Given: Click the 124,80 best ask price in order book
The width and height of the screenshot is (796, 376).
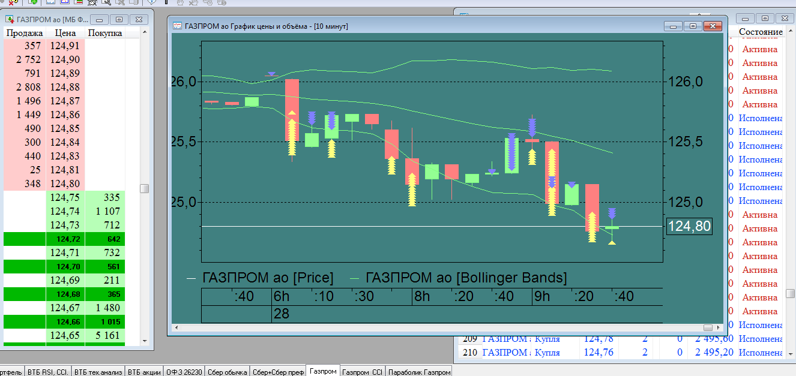Looking at the screenshot, I should [65, 184].
